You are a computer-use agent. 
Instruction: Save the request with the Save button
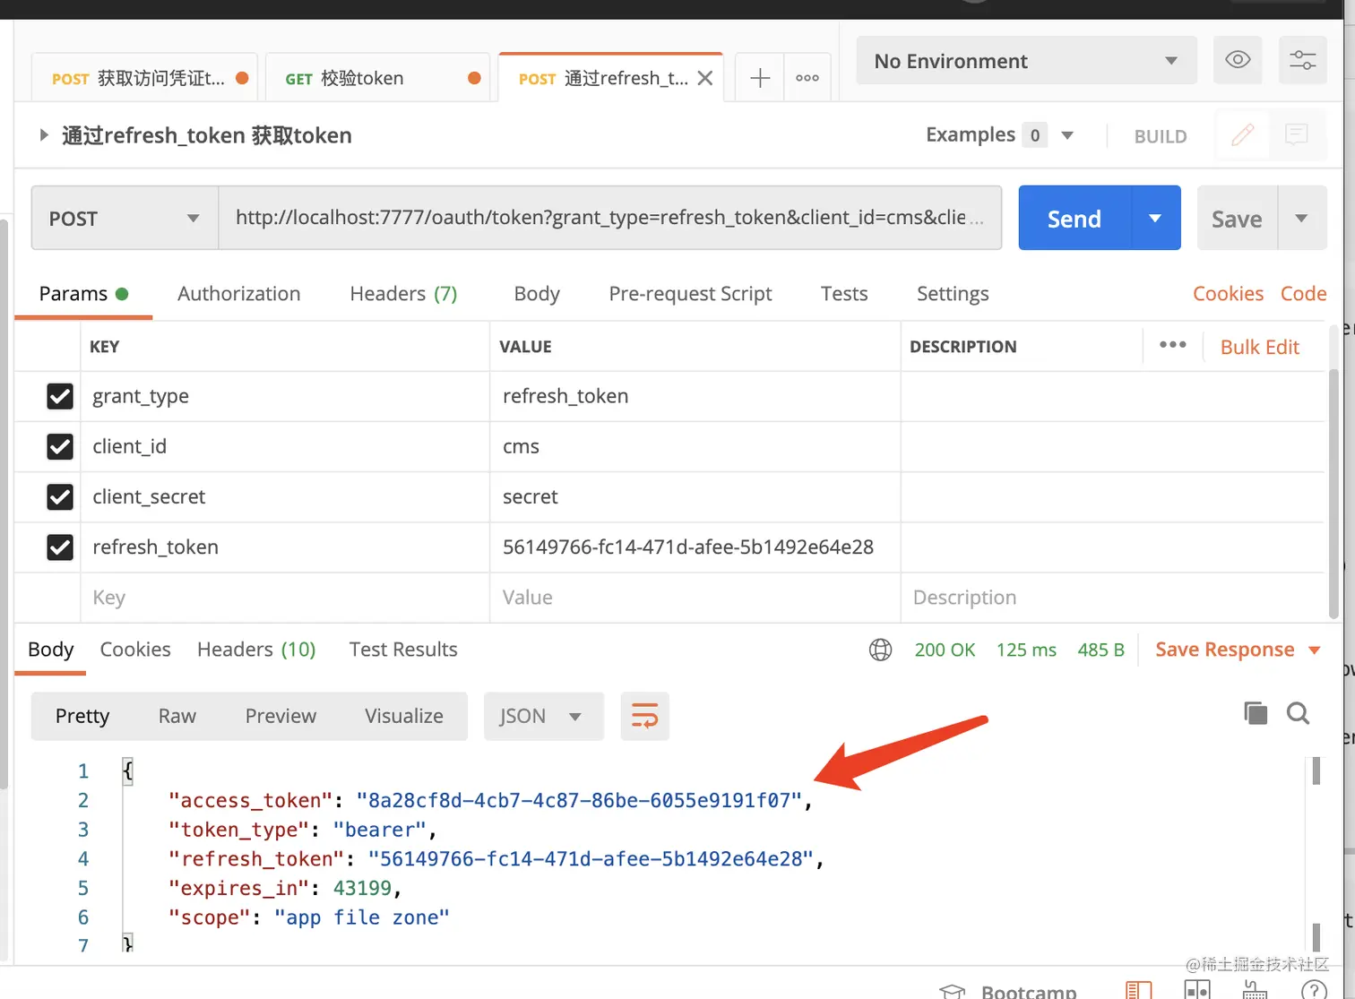tap(1237, 218)
